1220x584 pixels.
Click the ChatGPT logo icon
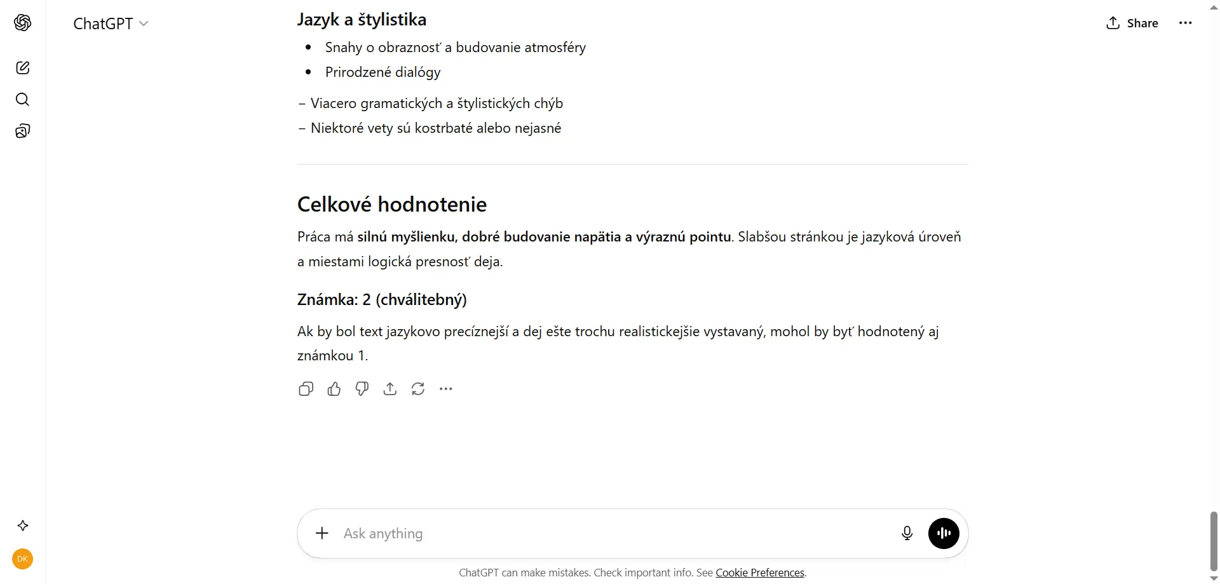click(x=23, y=23)
